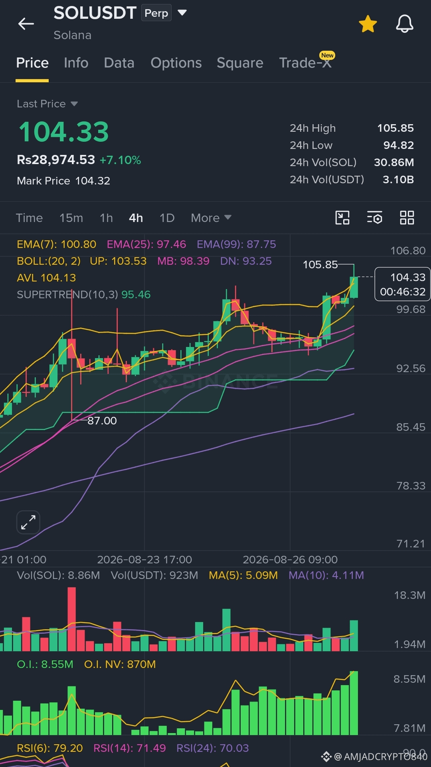
Task: Tap the 24h Vol(SOL) value 30.86M
Action: [x=394, y=163]
